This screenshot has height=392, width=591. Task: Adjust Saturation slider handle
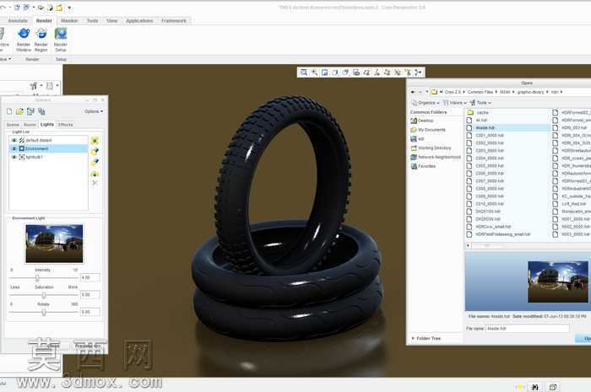pos(44,295)
